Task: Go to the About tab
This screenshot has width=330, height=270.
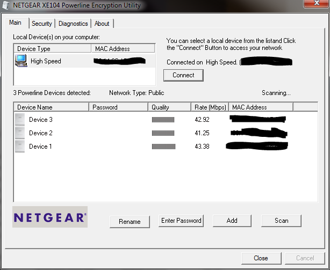Action: [x=102, y=24]
